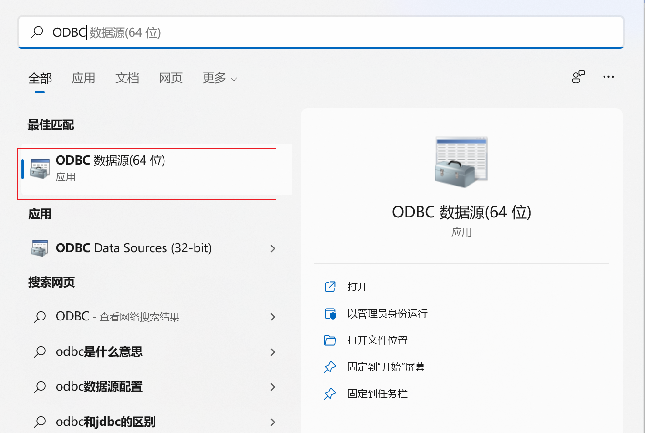Image resolution: width=645 pixels, height=433 pixels.
Task: Click the ODBC Data Sources (32-bit) icon
Action: click(x=40, y=248)
